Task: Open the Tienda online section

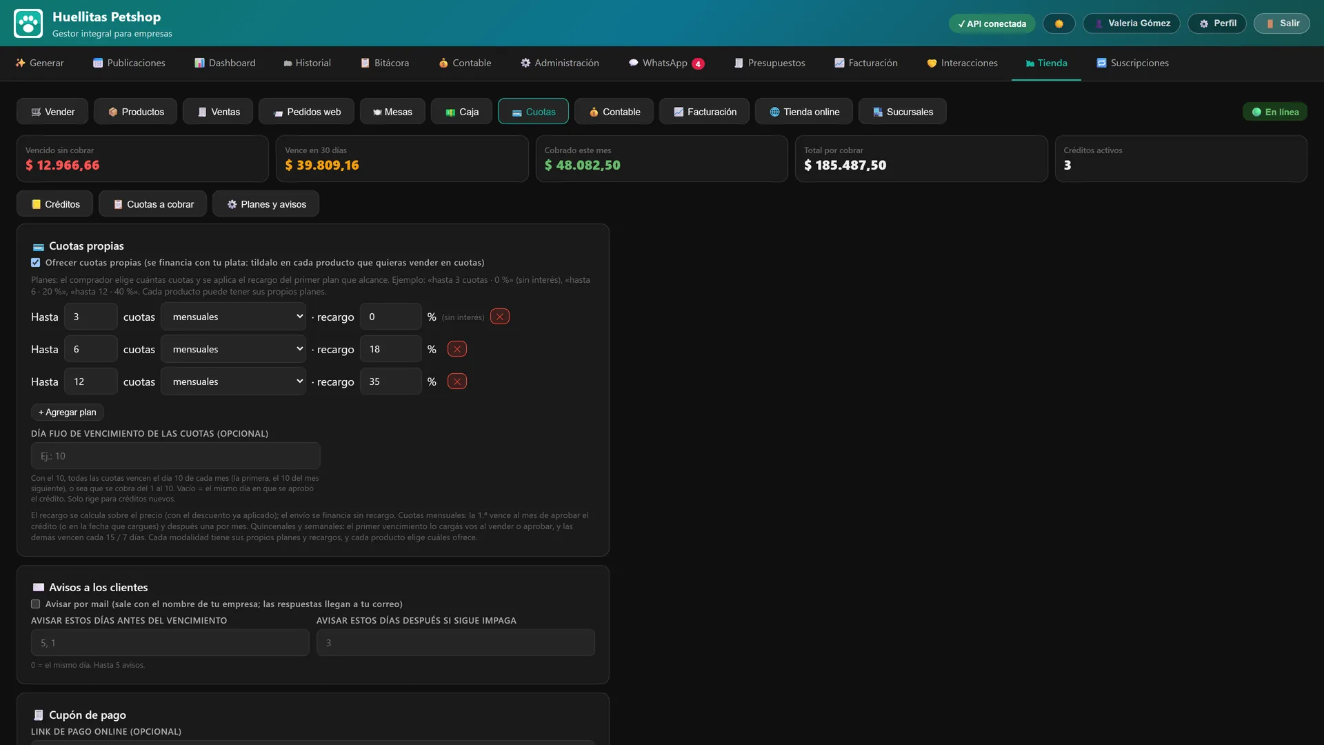Action: (804, 112)
